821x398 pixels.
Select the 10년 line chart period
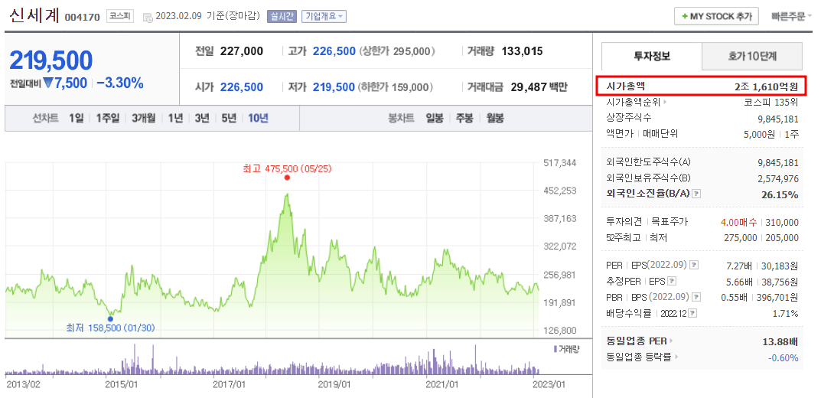(258, 119)
